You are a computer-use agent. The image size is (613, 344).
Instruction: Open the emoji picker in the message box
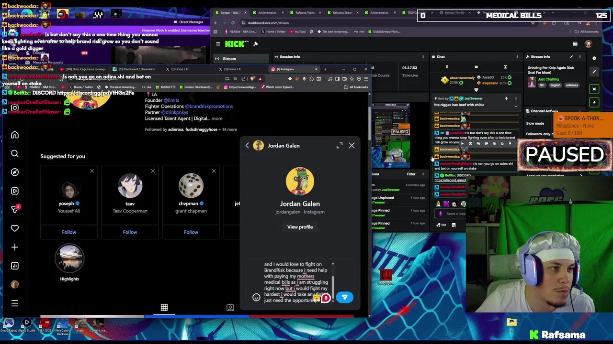pyautogui.click(x=256, y=297)
